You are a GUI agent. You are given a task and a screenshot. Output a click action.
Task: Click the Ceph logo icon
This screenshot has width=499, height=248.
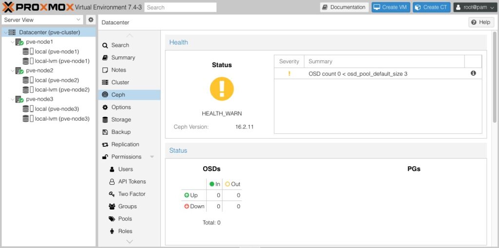pyautogui.click(x=105, y=95)
